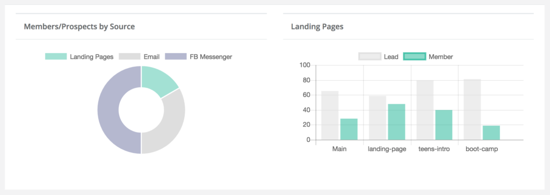The image size is (550, 195).
Task: Toggle the Lead legend swatch
Action: pyautogui.click(x=370, y=56)
